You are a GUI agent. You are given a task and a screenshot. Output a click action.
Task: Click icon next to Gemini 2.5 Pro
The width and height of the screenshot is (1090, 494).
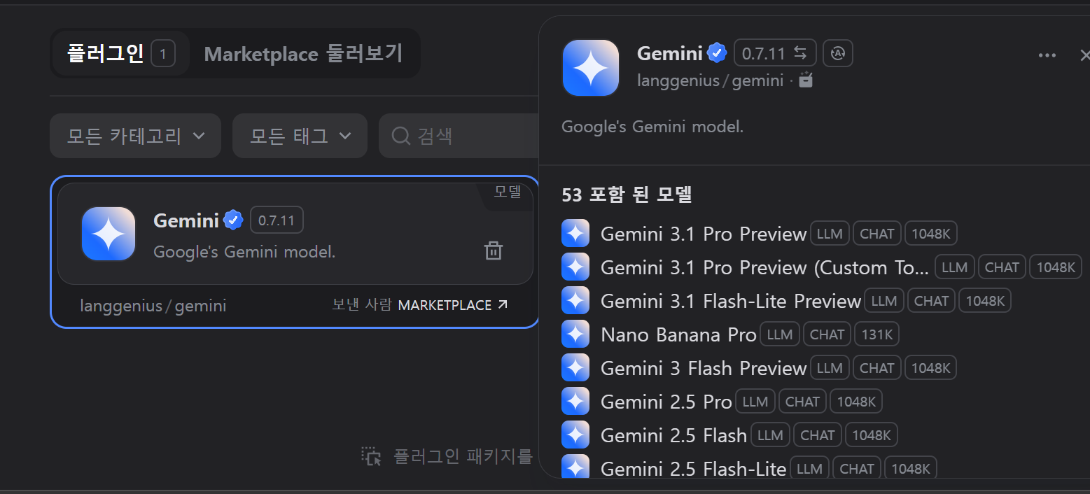575,402
